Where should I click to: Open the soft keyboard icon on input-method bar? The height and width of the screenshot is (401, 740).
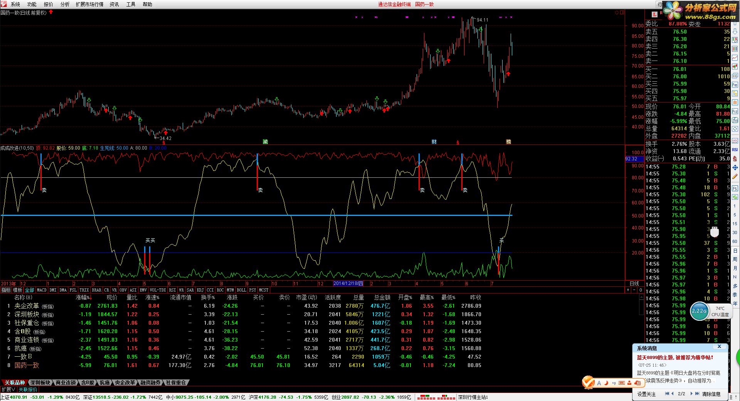(x=621, y=382)
